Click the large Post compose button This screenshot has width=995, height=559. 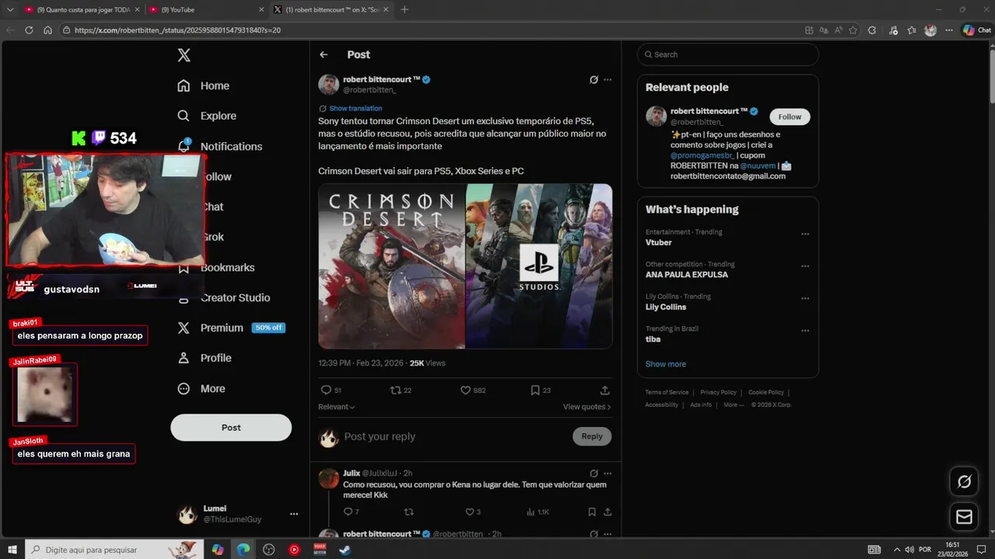(231, 427)
